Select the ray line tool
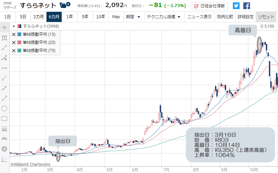The width and height of the screenshot is (278, 173). 4,78
